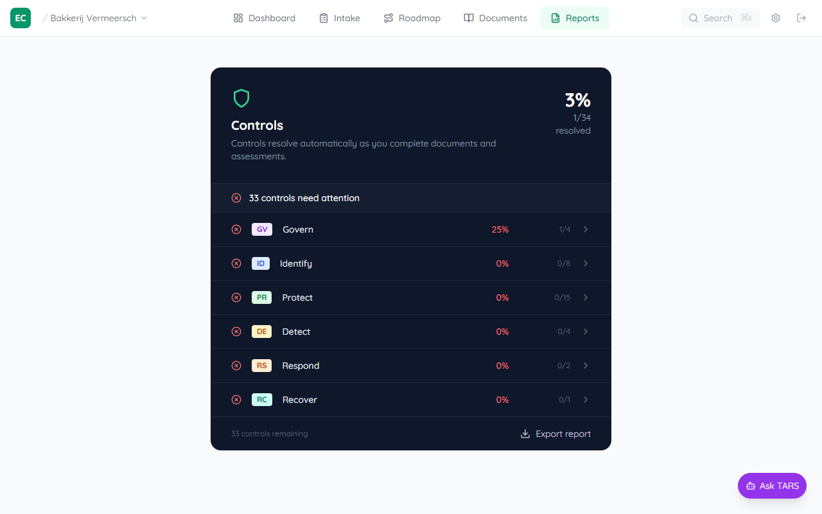Open settings via the gear icon
The height and width of the screenshot is (514, 822).
point(775,18)
